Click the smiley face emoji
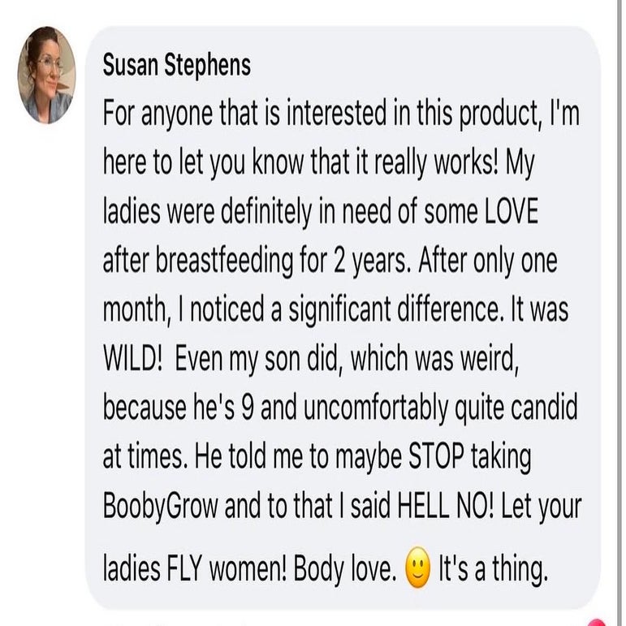 click(x=417, y=571)
